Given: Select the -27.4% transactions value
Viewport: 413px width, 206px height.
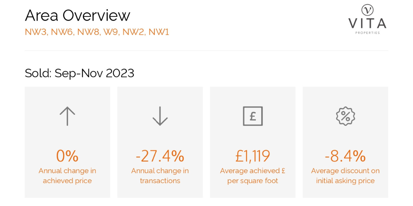Looking at the screenshot, I should (x=160, y=156).
